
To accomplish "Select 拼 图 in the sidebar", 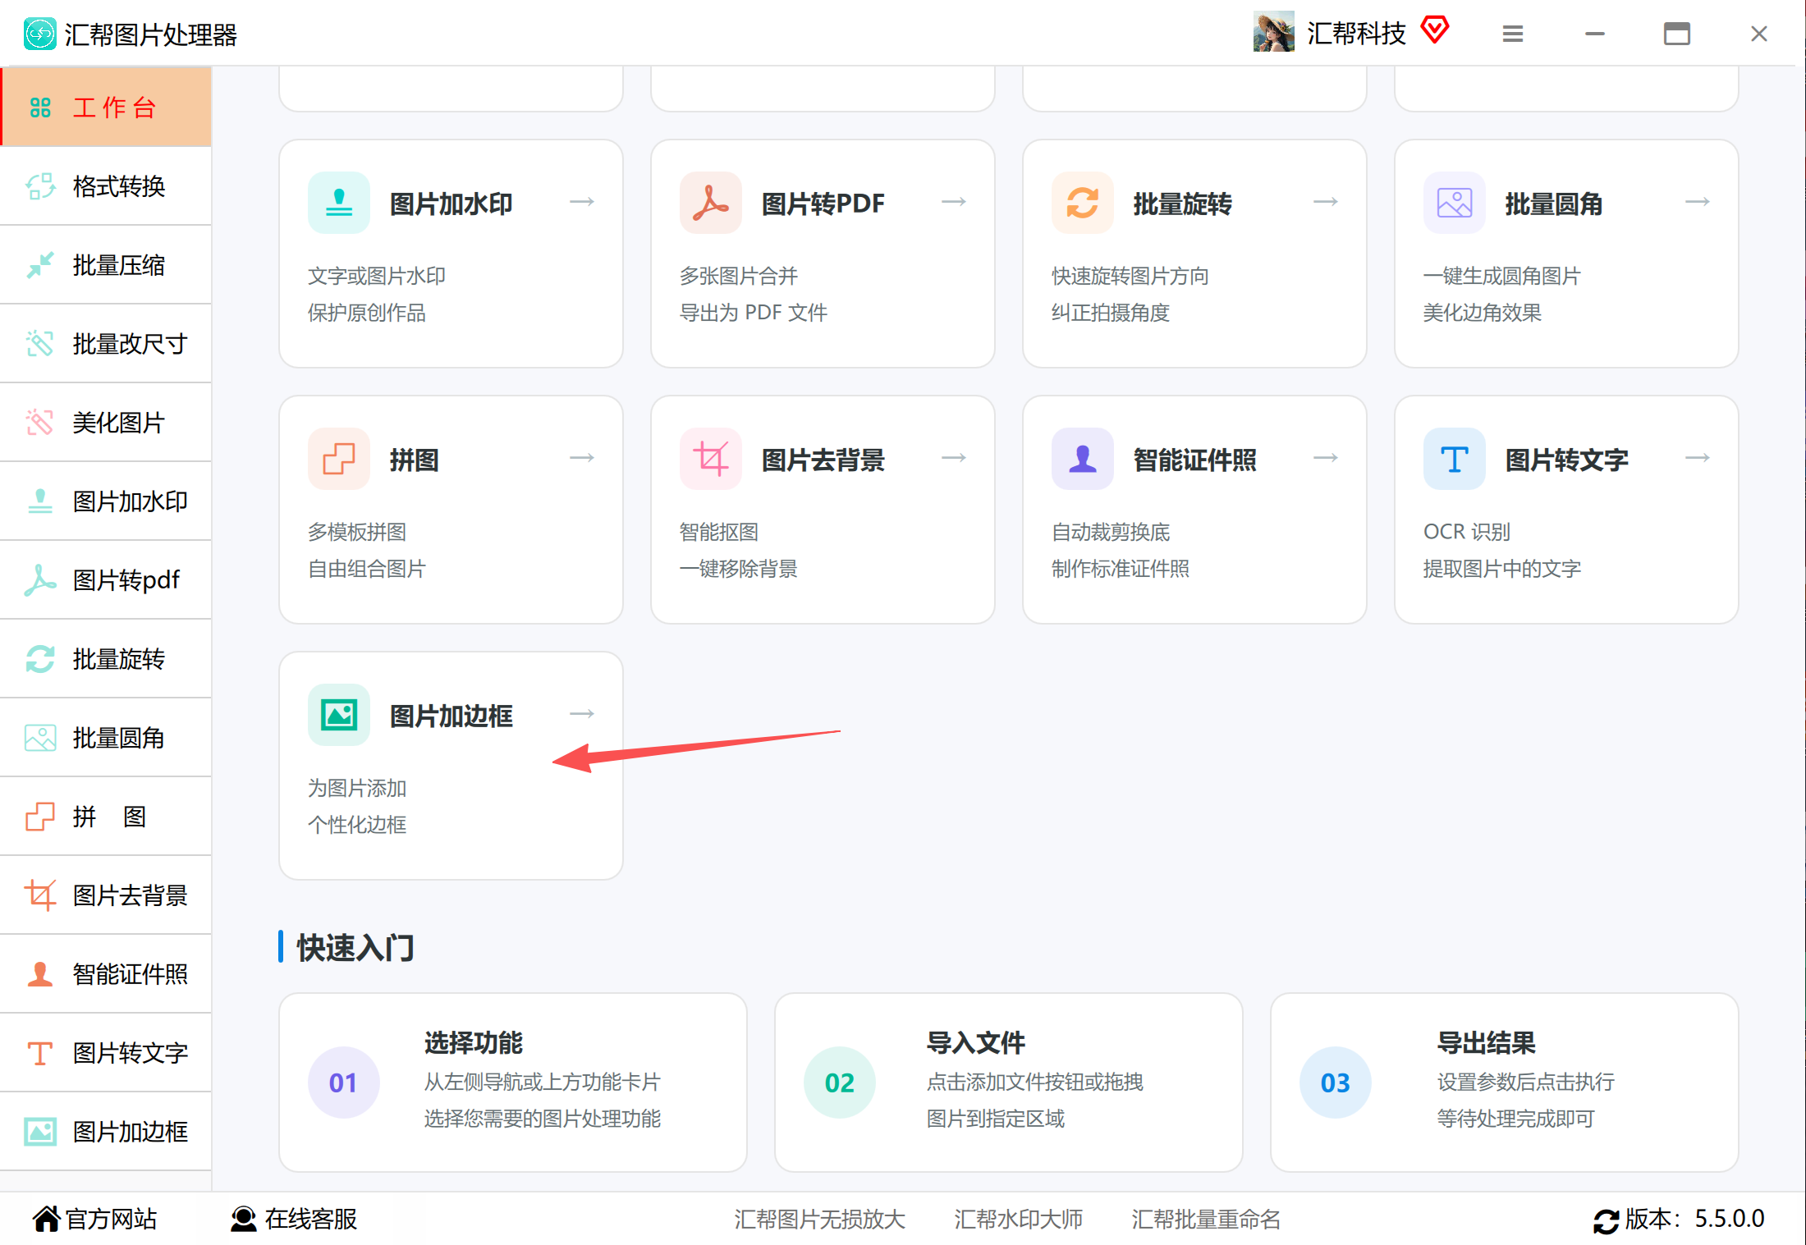I will [106, 817].
